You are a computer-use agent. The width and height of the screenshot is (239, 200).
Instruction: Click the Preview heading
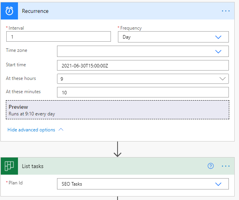(x=18, y=107)
